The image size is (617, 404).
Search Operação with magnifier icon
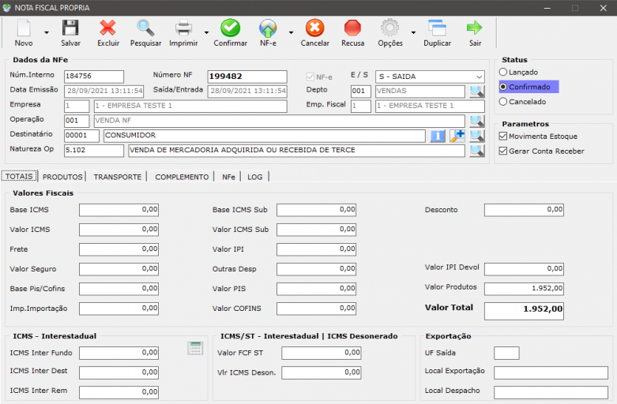pos(477,121)
